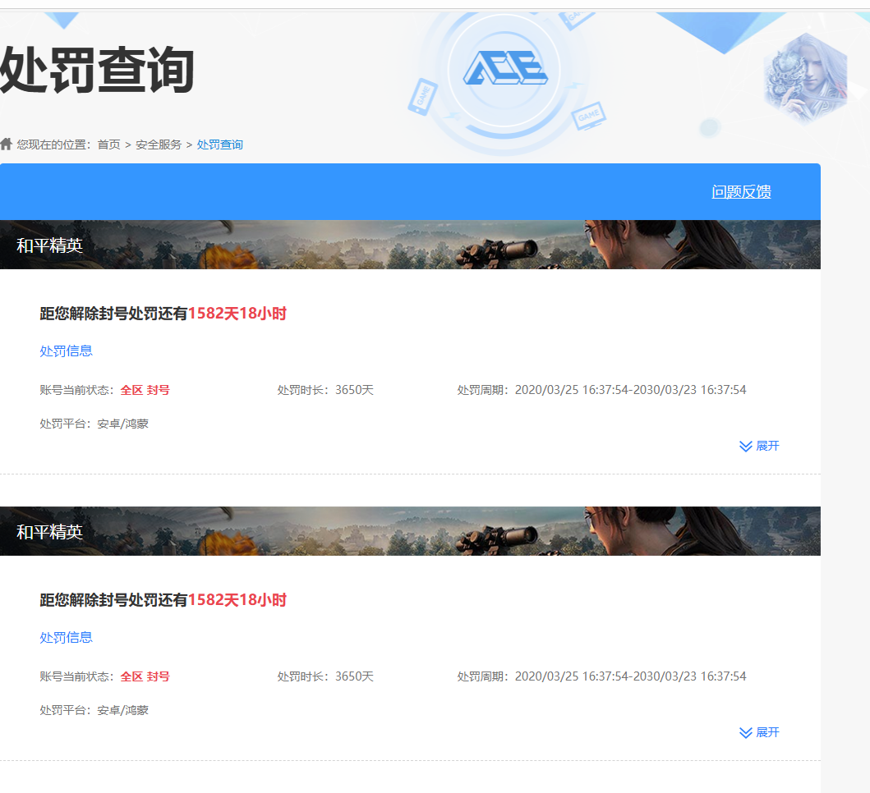Click the double-chevron icon in the first penalty record
Image resolution: width=870 pixels, height=793 pixels.
[746, 446]
